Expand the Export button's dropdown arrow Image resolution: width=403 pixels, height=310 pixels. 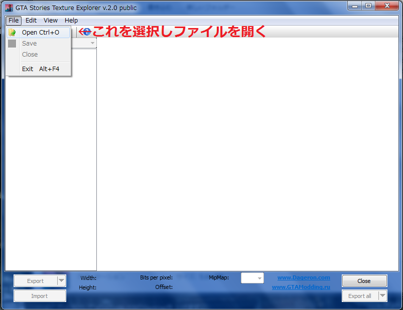click(61, 281)
